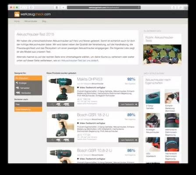Open Akkuschrauber category link in Bosch GSR 18-2-Li card
Screen dimensions: 196x175
click(97, 119)
